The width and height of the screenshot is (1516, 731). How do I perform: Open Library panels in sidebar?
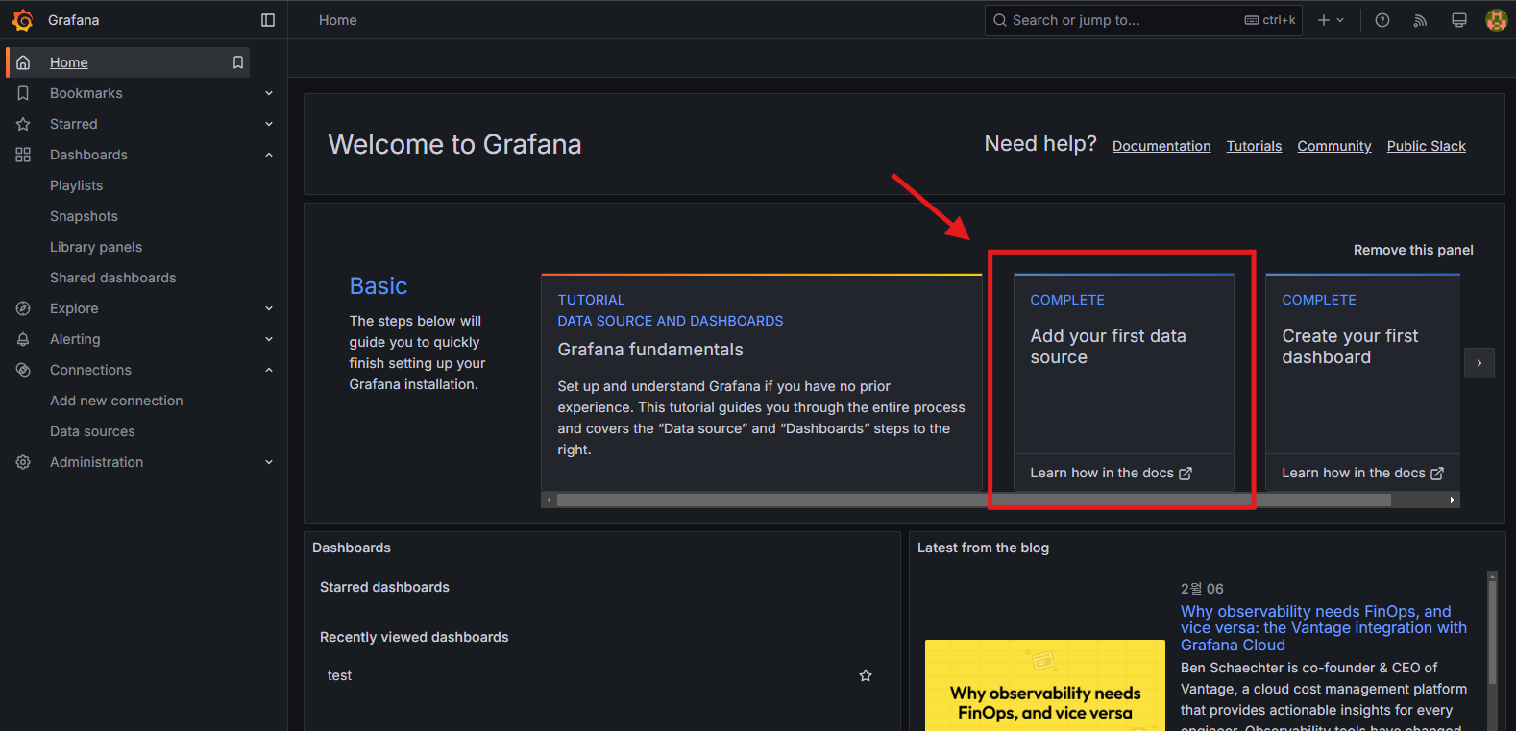coord(96,247)
